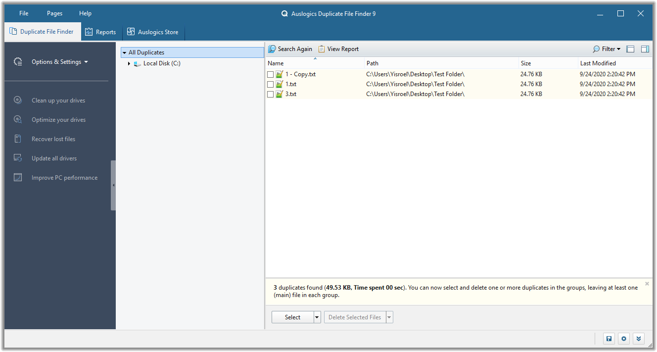The width and height of the screenshot is (657, 352).
Task: Click the Filter magnifier icon
Action: (x=596, y=49)
